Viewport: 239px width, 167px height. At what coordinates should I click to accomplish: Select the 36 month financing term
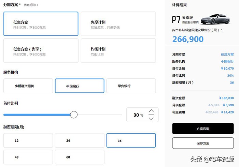[x=131, y=140]
